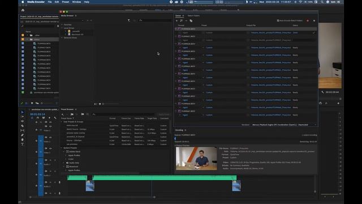The width and height of the screenshot is (362, 204).
Task: Toggle Auto-Encode Watch Folders checkbox
Action: click(278, 20)
